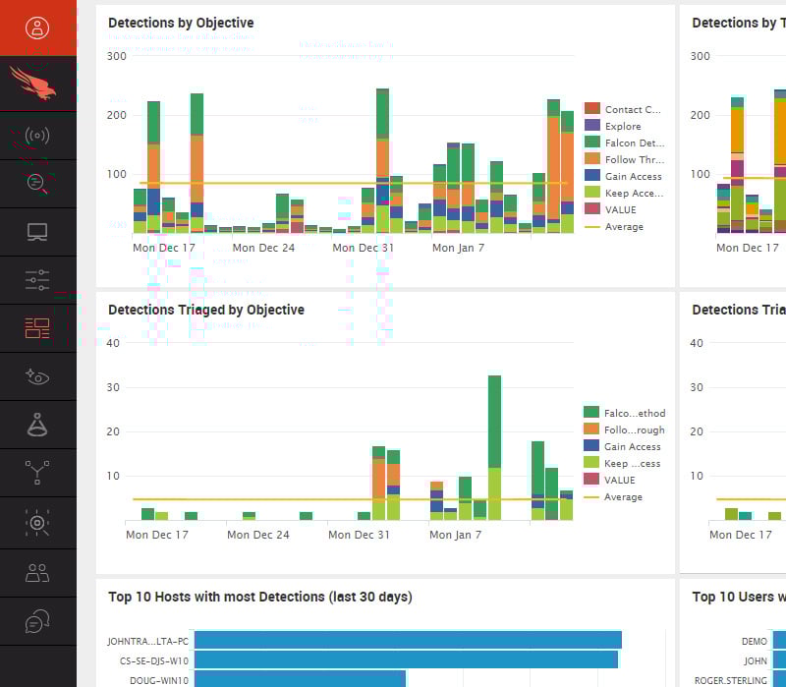Open the Support chat bubbles icon
786x687 pixels.
tap(37, 621)
